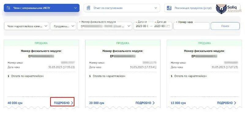This screenshot has height=114, width=245.
Task: Click the Дата до end date field
Action: pyautogui.click(x=160, y=26)
